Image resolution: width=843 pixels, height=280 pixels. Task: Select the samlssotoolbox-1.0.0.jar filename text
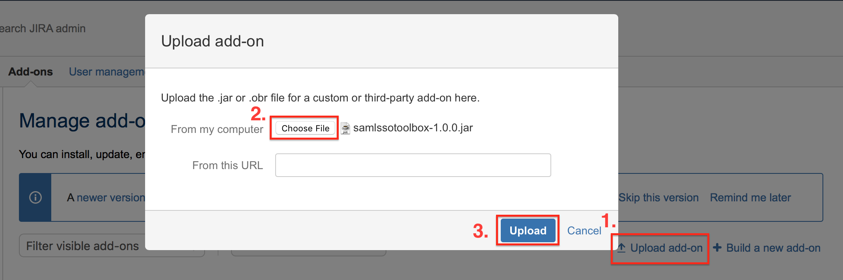(x=413, y=127)
